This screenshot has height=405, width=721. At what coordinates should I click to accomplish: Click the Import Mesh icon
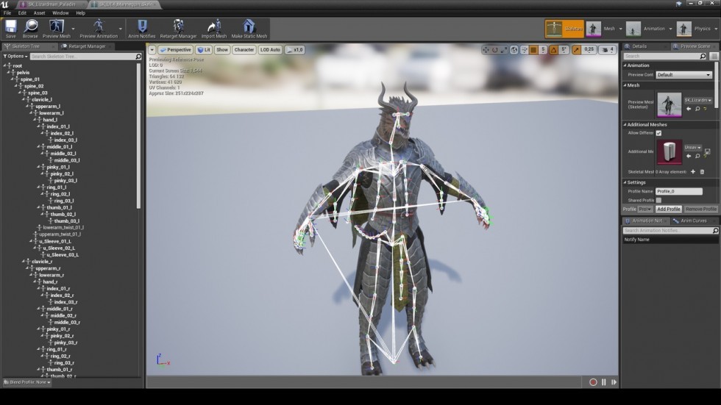tap(214, 29)
